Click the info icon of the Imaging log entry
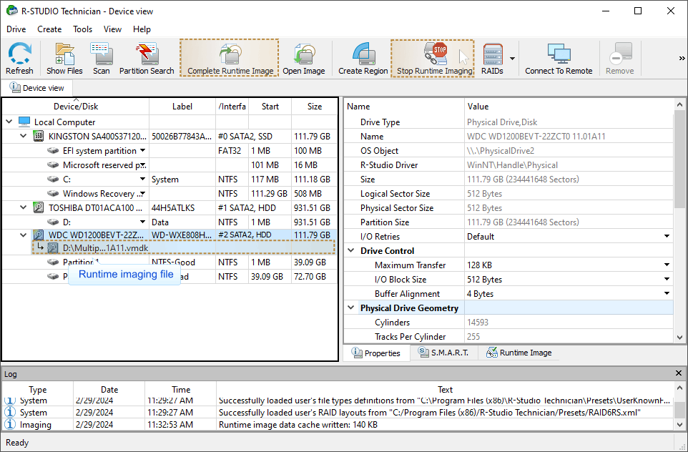Viewport: 688px width, 452px height. [x=9, y=424]
